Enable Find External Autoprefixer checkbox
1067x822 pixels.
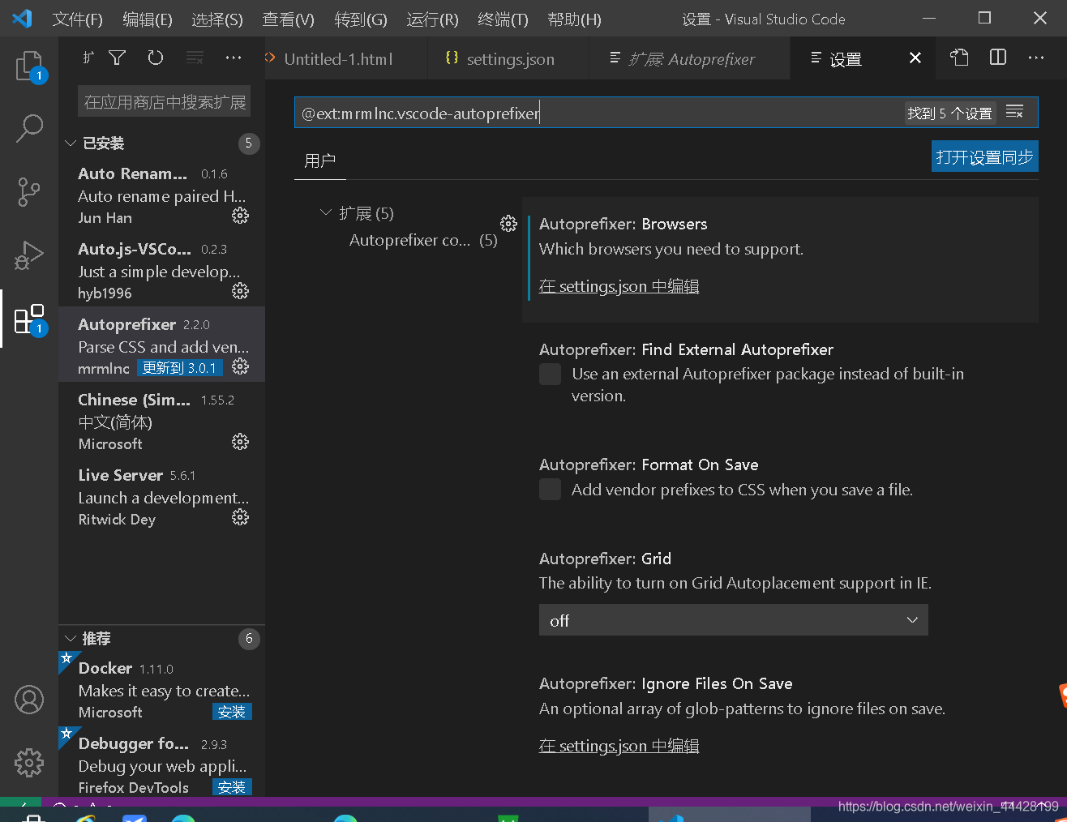pos(551,374)
